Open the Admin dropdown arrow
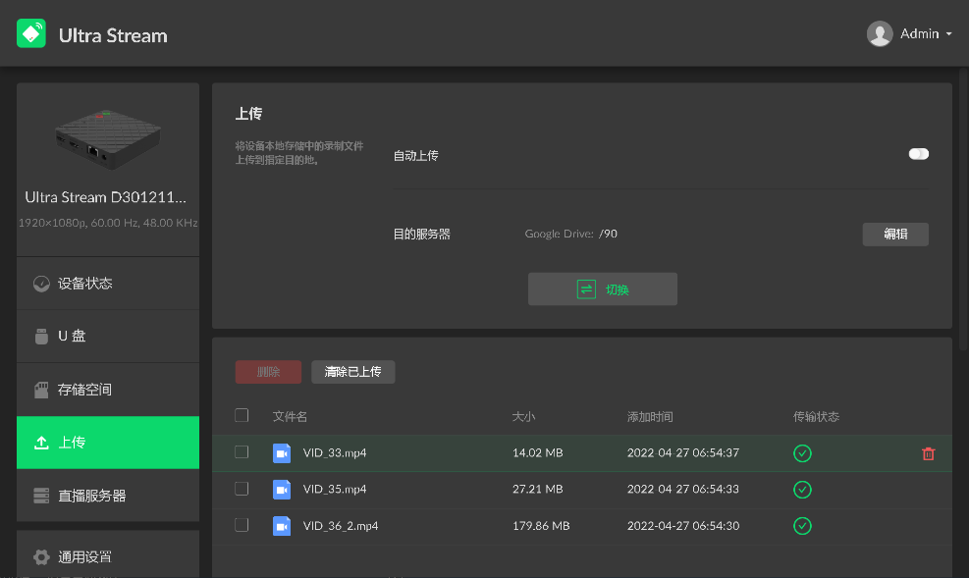 (948, 34)
